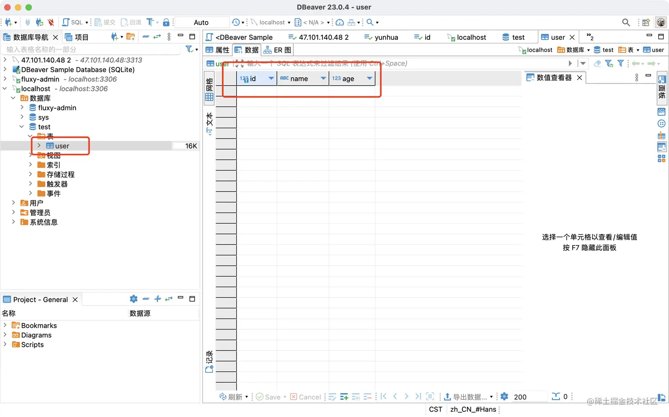Click the last page navigation arrow
Image resolution: width=669 pixels, height=417 pixels.
[x=418, y=396]
